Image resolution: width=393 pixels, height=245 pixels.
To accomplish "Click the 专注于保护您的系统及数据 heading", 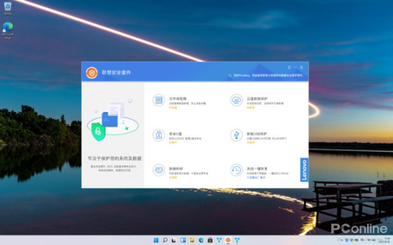I will [115, 158].
